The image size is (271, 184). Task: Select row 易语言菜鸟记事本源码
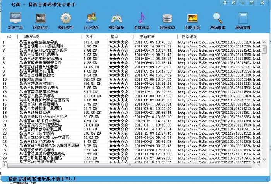(132, 92)
